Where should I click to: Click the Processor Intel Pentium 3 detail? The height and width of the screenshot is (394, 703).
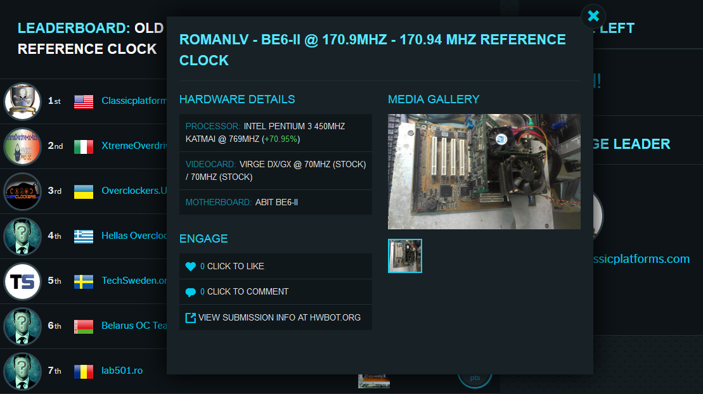pyautogui.click(x=276, y=132)
